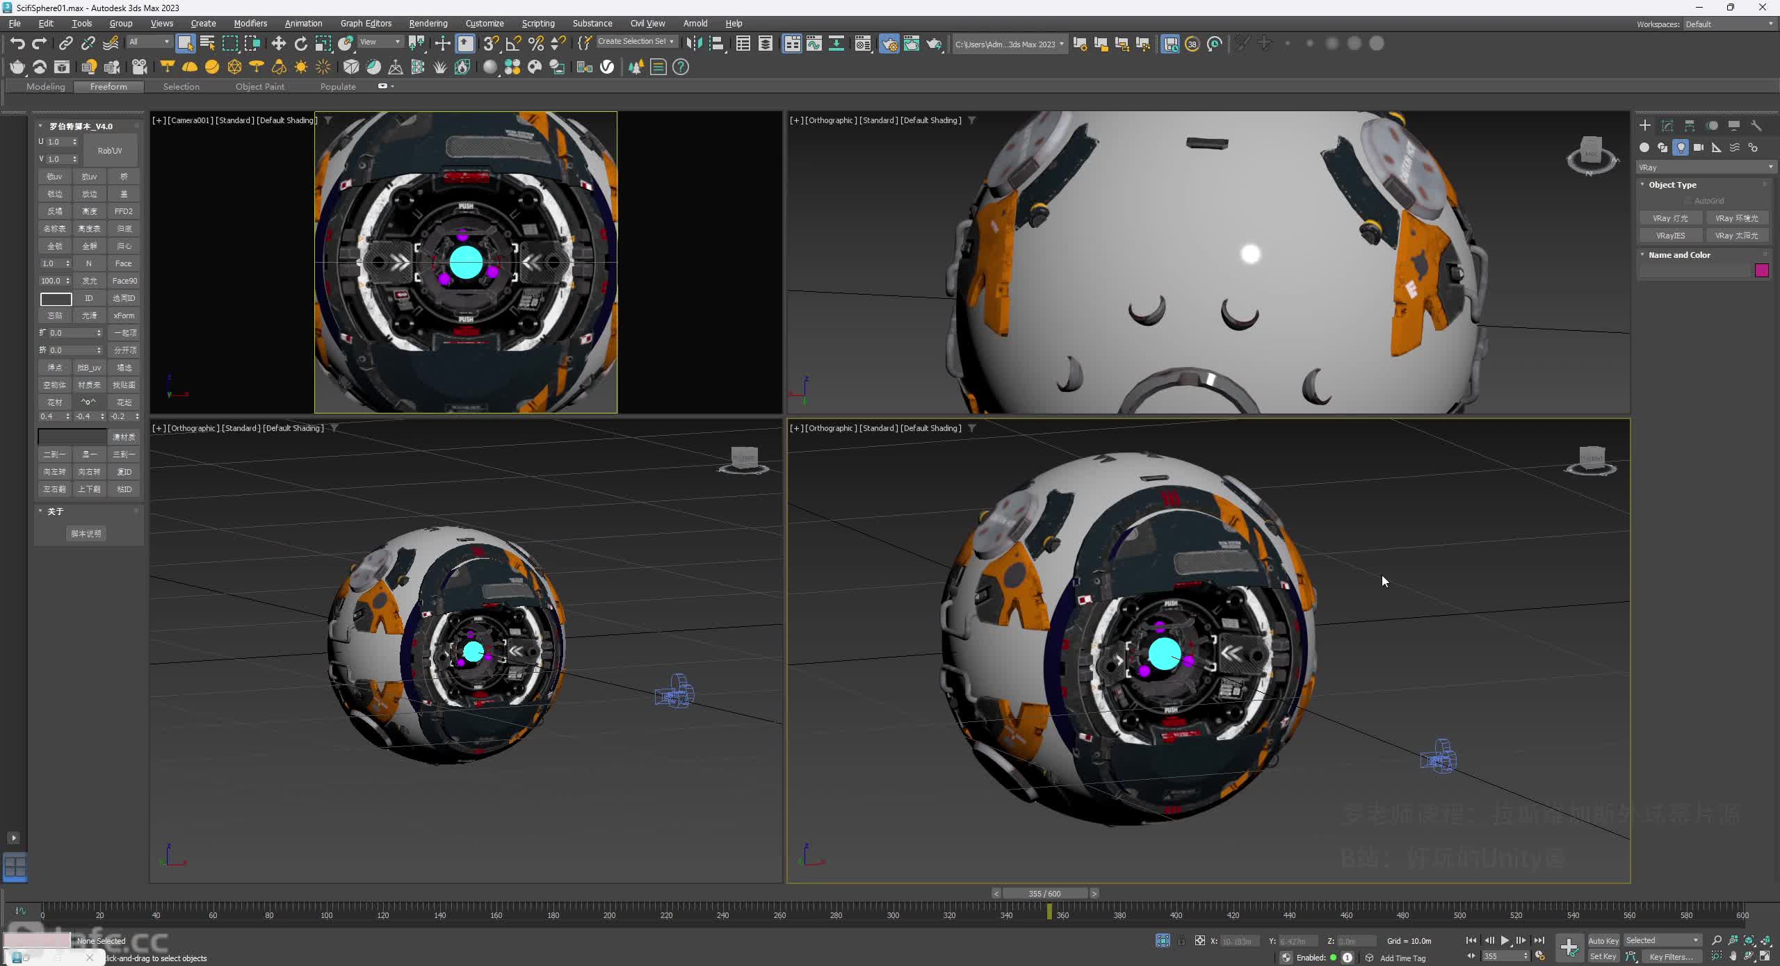The width and height of the screenshot is (1780, 966).
Task: Click the VRayIES light button
Action: click(1670, 236)
